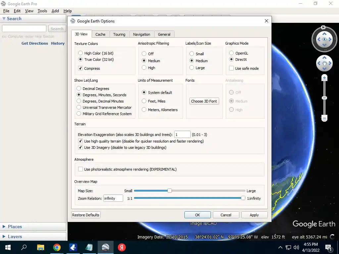This screenshot has width=339, height=254.
Task: Click Restore Defaults
Action: click(86, 215)
